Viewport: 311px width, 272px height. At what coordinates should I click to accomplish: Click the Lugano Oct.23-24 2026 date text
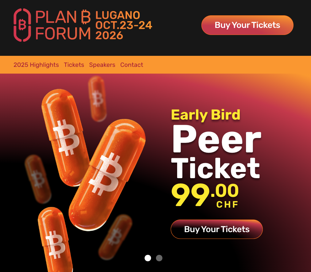pyautogui.click(x=123, y=25)
